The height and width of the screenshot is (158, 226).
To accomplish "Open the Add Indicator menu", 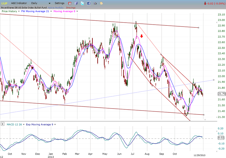I will (19, 3).
